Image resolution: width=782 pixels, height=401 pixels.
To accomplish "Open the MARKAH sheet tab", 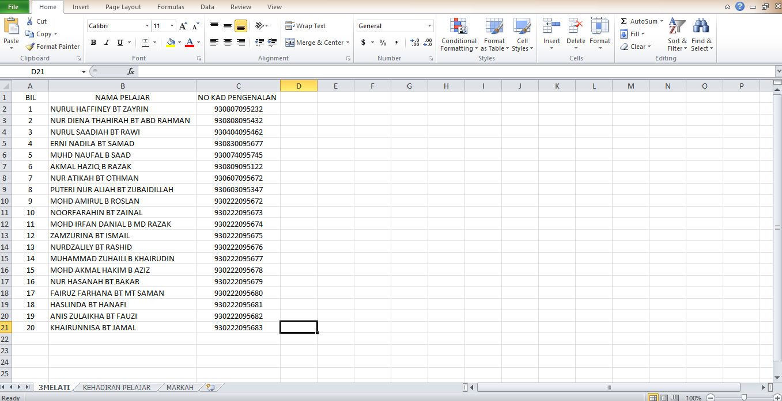I will [180, 388].
